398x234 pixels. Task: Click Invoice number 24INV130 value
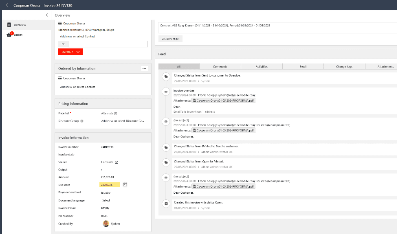107,147
